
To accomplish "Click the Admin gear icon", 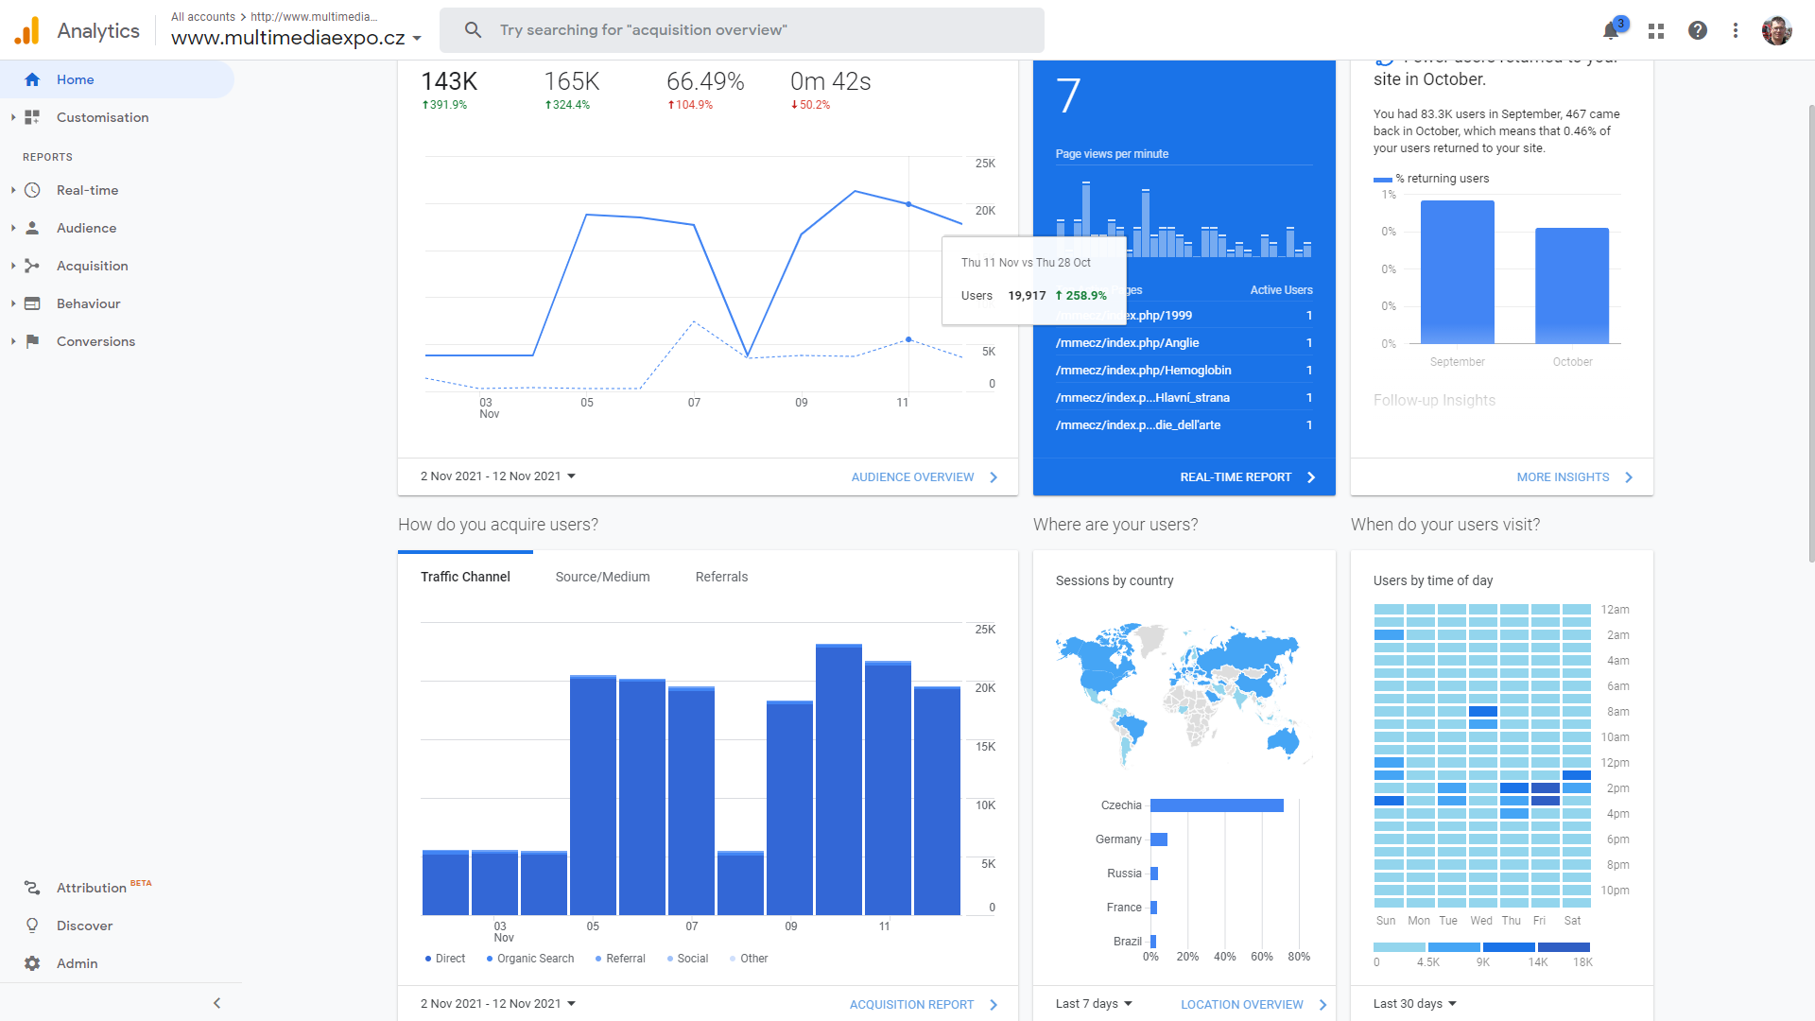I will tap(32, 963).
